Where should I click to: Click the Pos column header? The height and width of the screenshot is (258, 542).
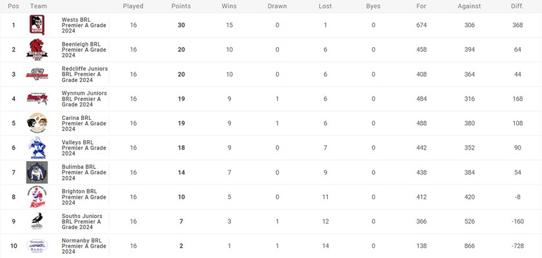coord(14,6)
